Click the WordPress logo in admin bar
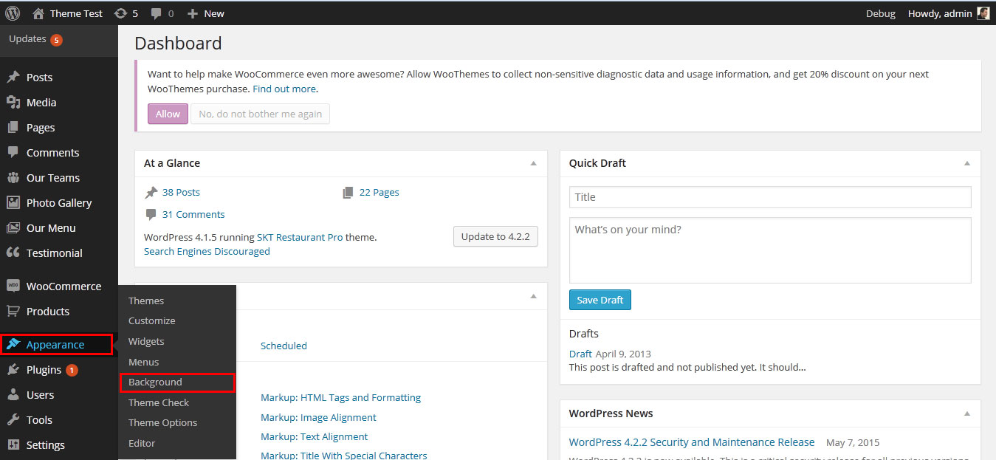The height and width of the screenshot is (460, 996). point(13,13)
